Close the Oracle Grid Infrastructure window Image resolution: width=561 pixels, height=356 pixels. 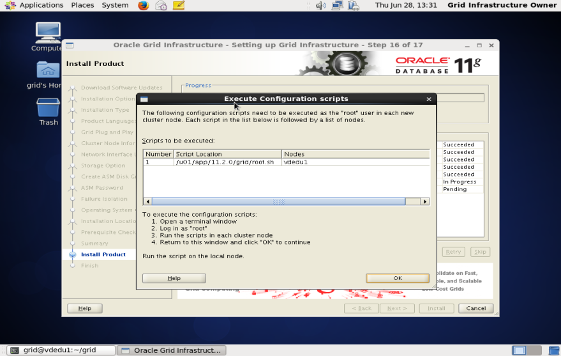[x=491, y=45]
